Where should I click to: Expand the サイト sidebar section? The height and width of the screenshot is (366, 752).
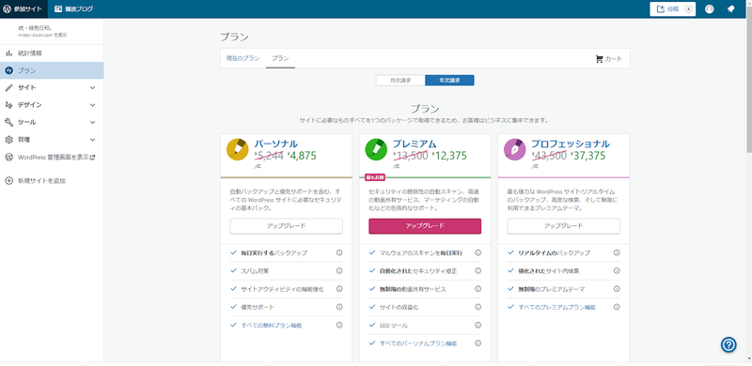(92, 87)
